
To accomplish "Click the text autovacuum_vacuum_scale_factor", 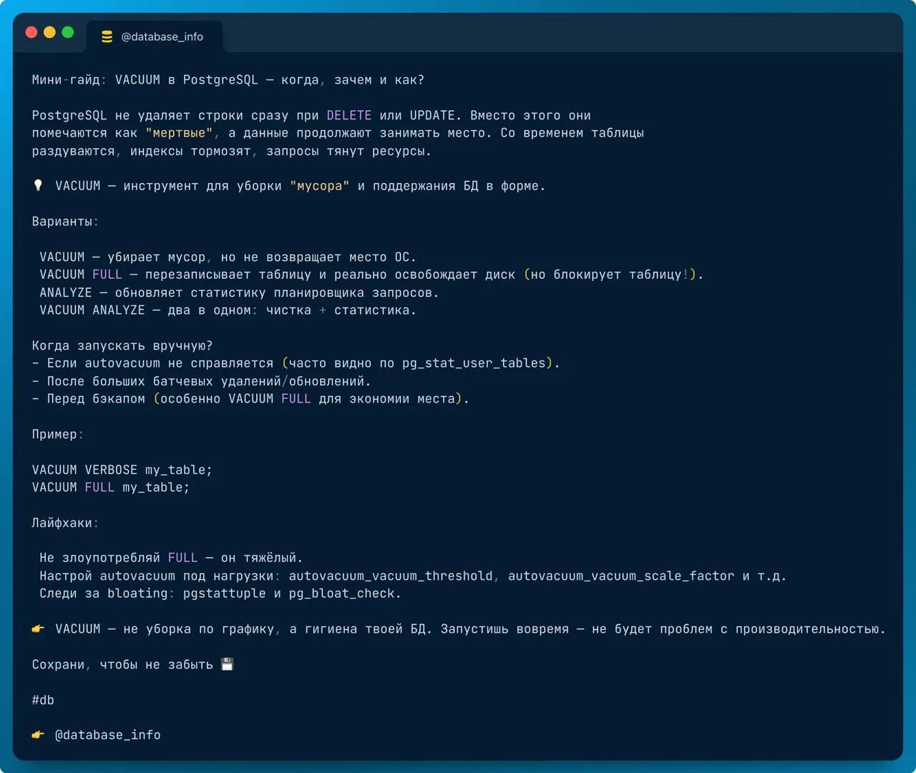I will click(621, 576).
